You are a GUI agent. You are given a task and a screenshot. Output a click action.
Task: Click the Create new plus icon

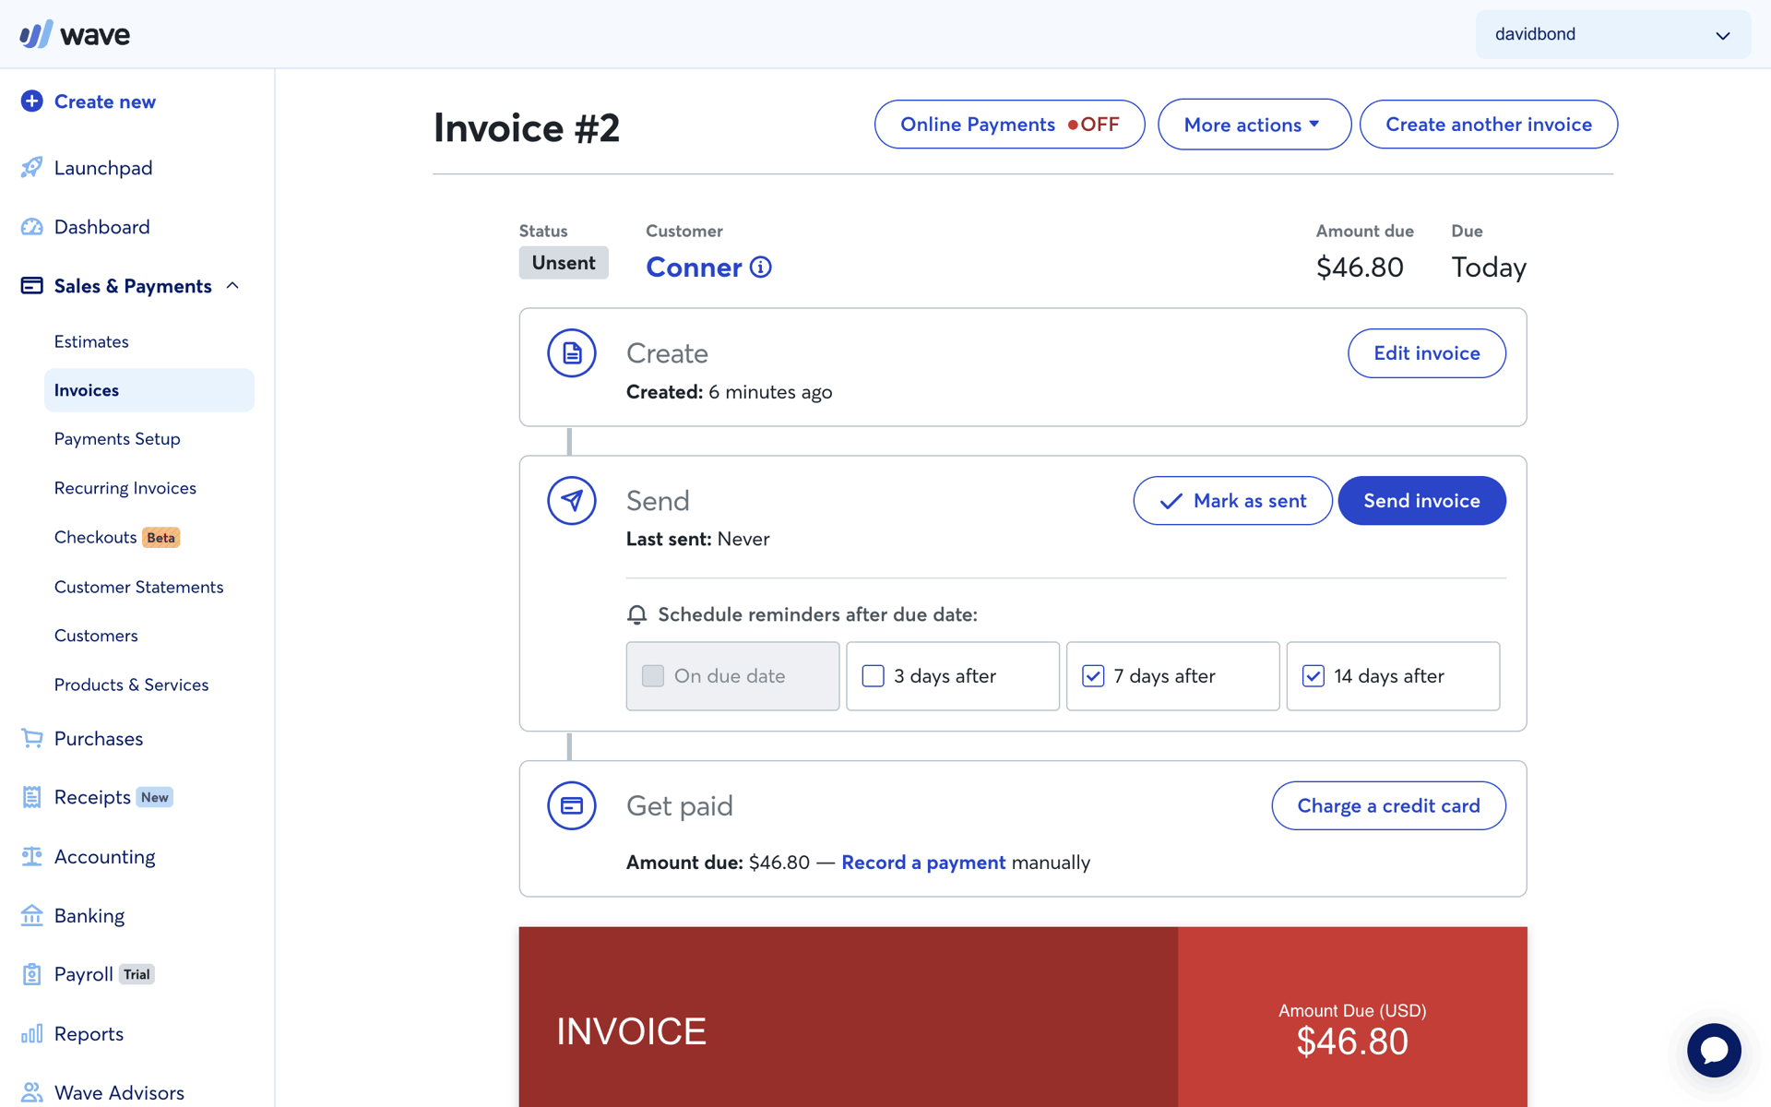(31, 101)
